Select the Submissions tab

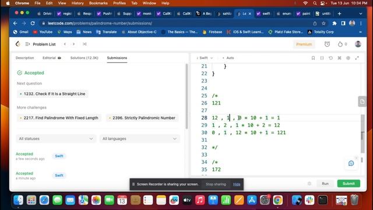click(x=117, y=58)
